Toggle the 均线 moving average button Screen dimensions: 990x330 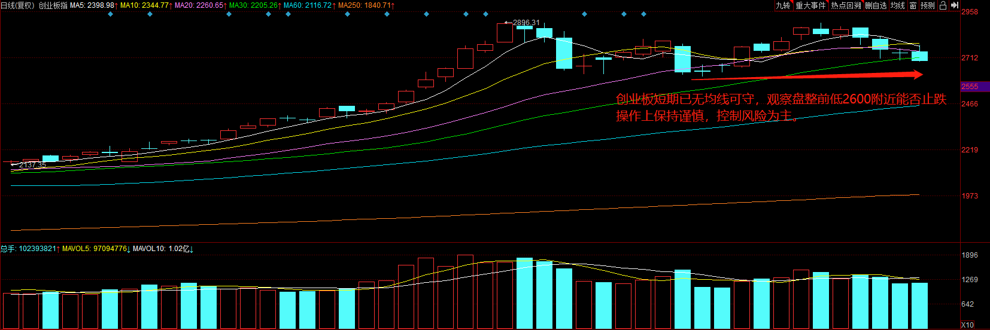tap(898, 5)
